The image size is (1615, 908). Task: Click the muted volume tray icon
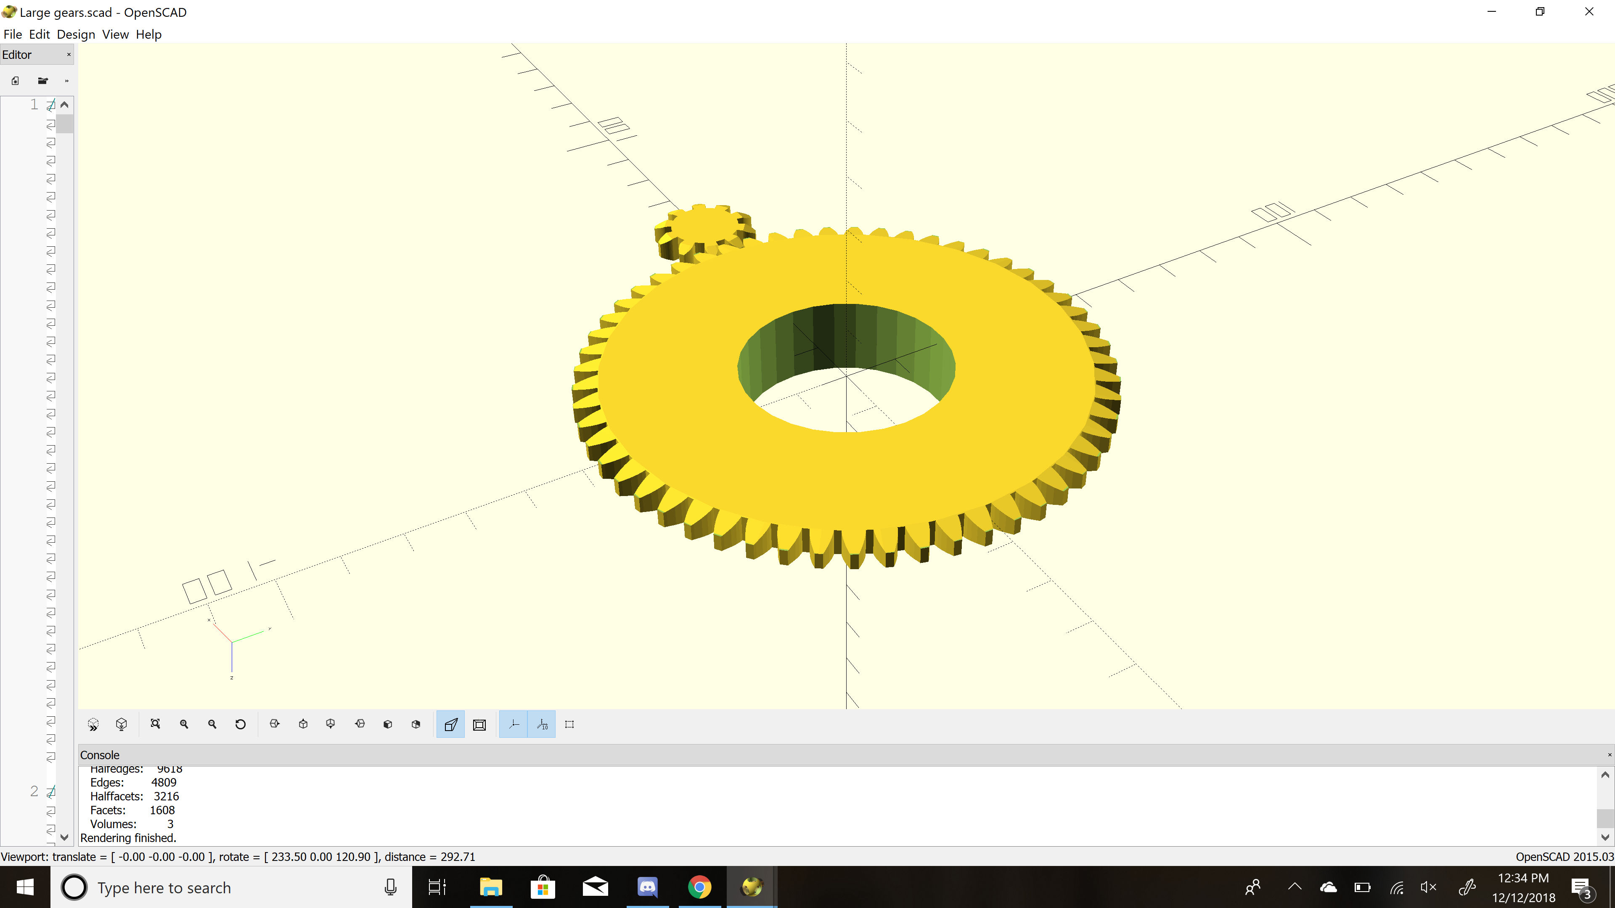[x=1429, y=887]
